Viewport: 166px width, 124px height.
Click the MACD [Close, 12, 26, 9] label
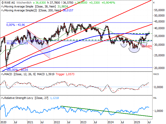(20, 74)
